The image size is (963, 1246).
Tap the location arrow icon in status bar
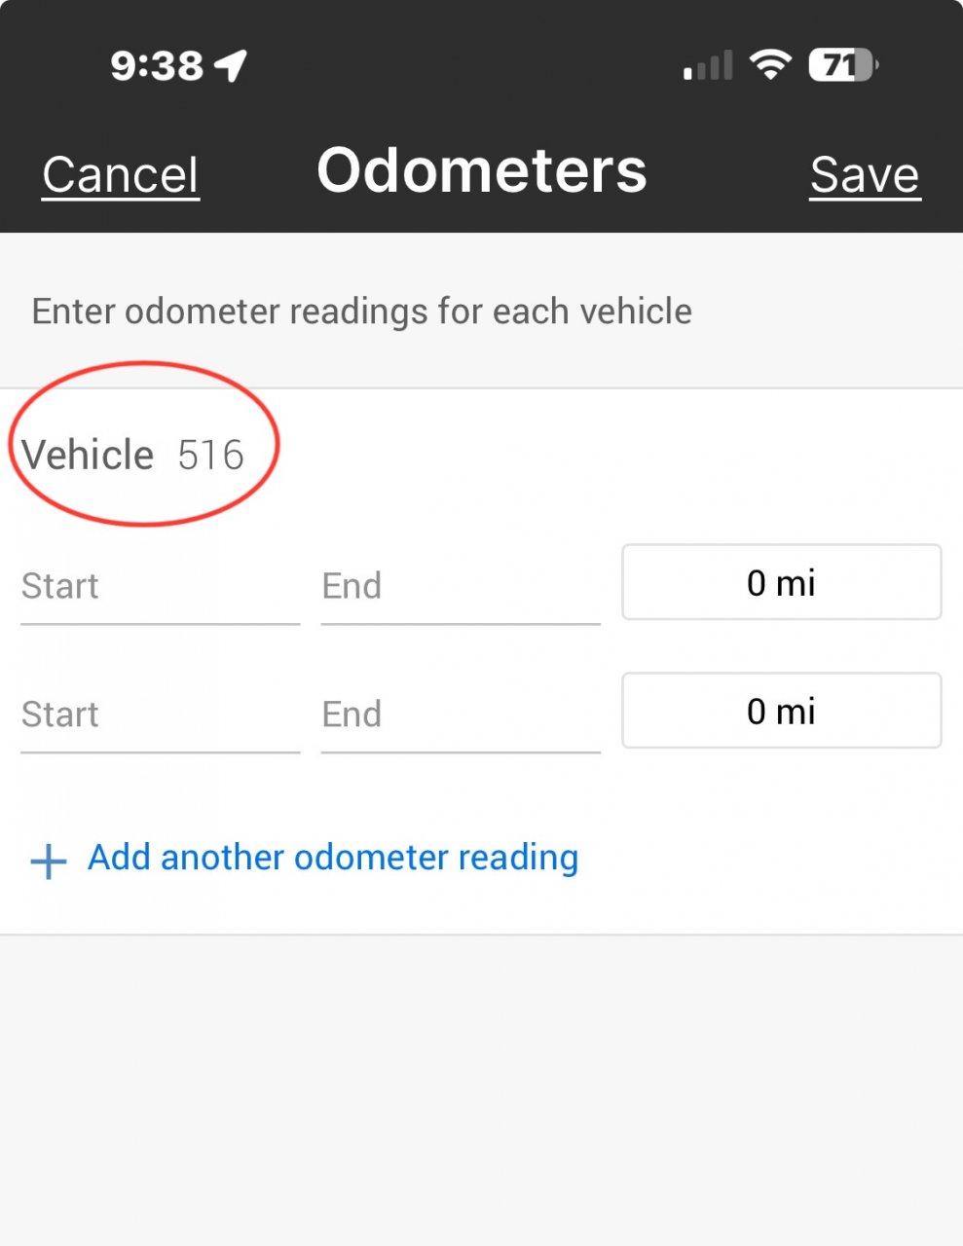coord(231,65)
